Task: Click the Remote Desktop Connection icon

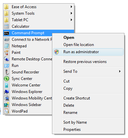Action: click(6, 59)
